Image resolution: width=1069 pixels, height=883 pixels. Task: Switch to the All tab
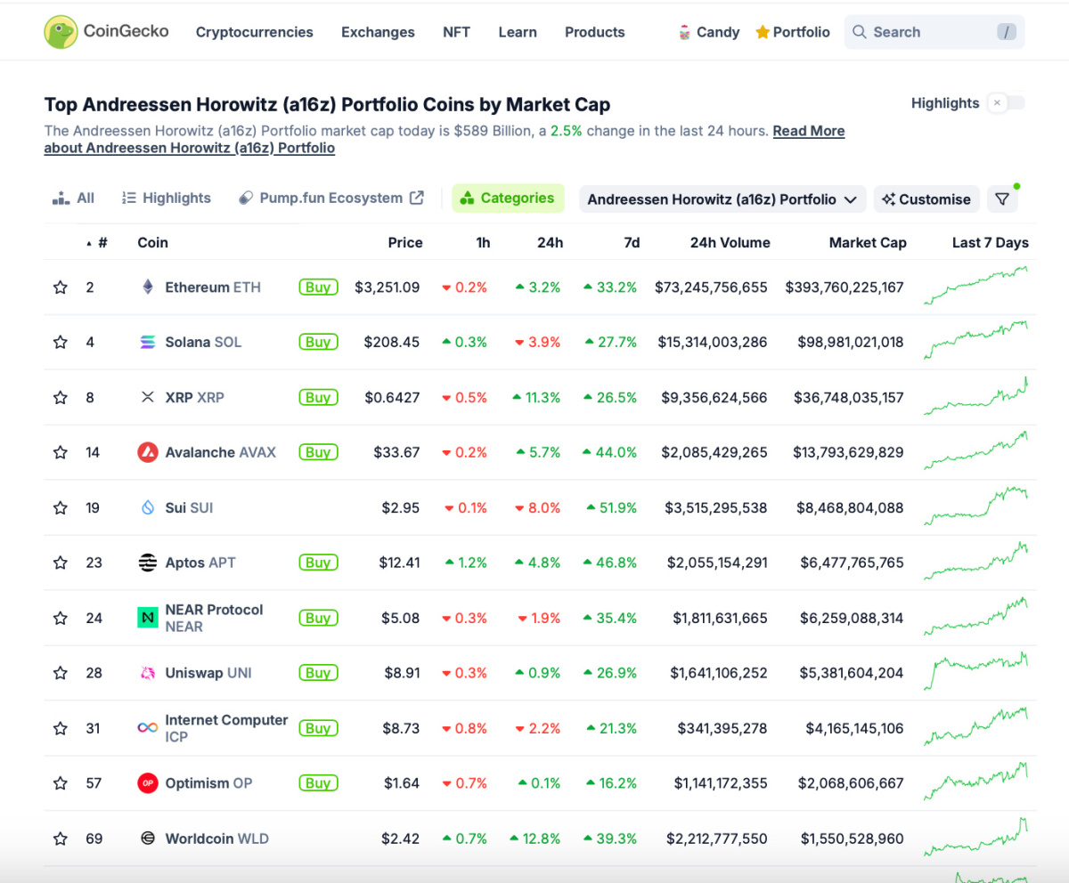click(x=74, y=198)
